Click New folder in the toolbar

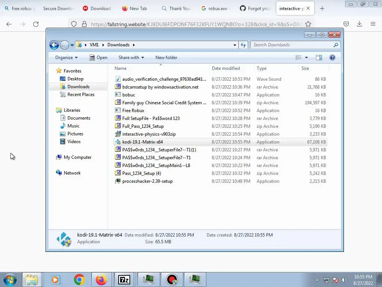[166, 58]
